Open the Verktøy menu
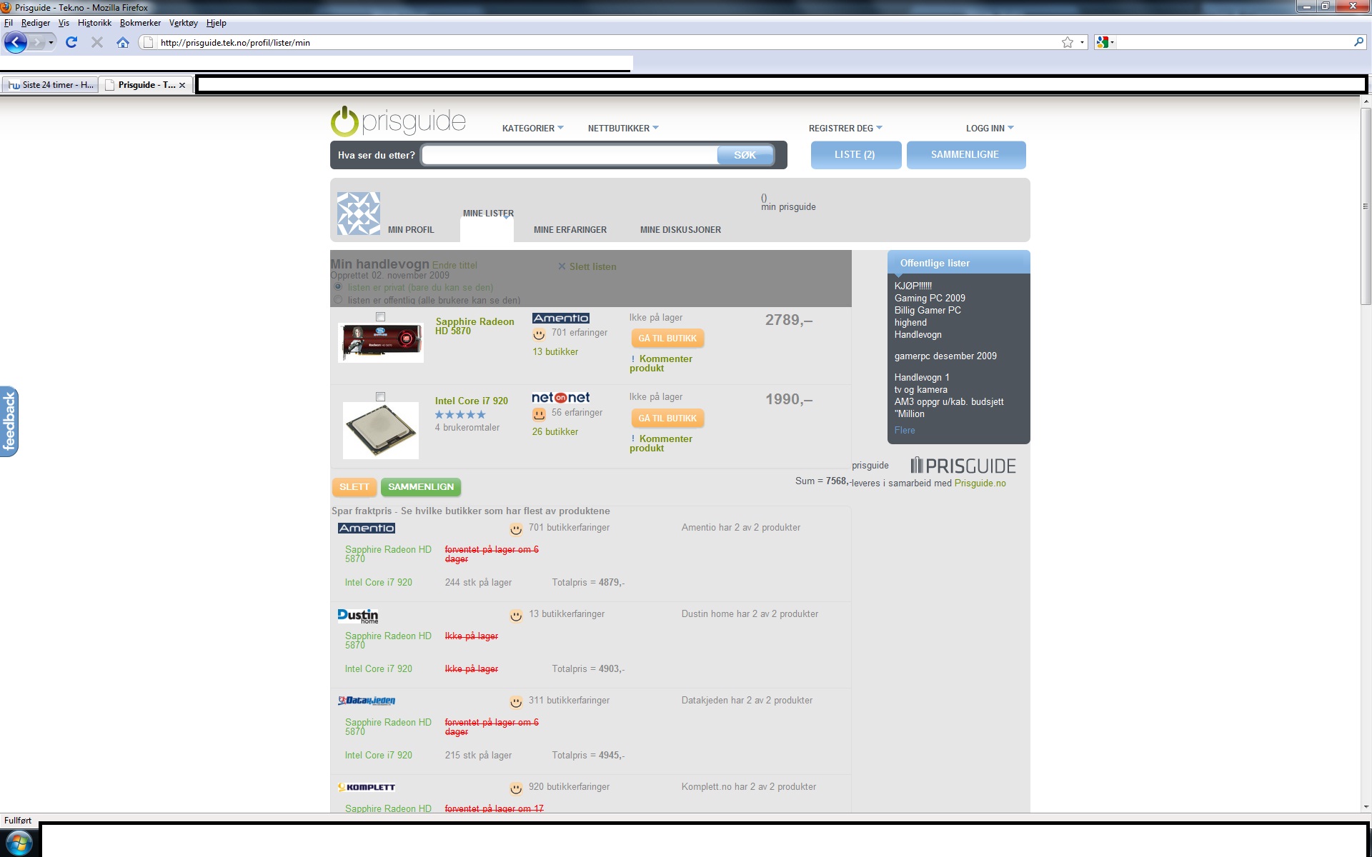This screenshot has height=857, width=1372. pos(184,23)
